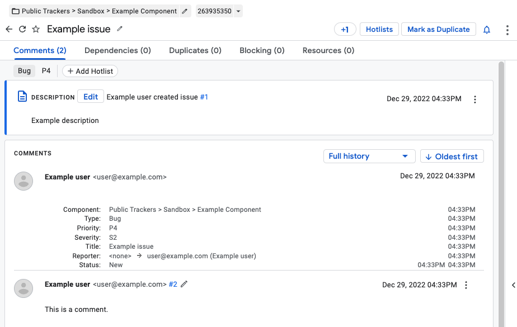The width and height of the screenshot is (517, 327).
Task: Click the refresh issue icon
Action: [x=22, y=30]
